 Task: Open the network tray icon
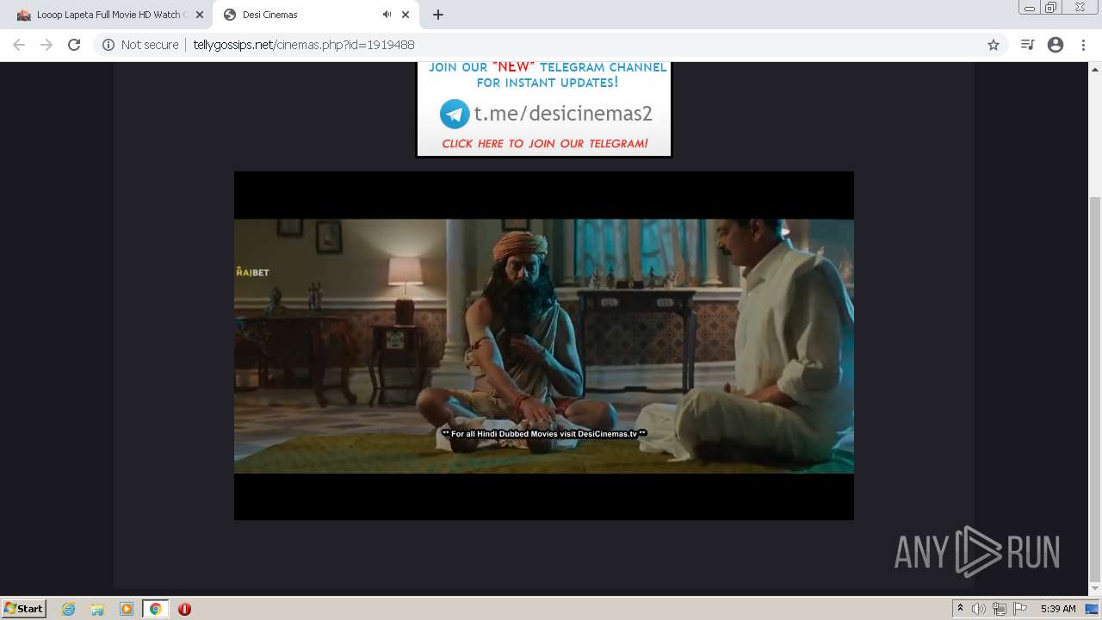click(x=1000, y=609)
